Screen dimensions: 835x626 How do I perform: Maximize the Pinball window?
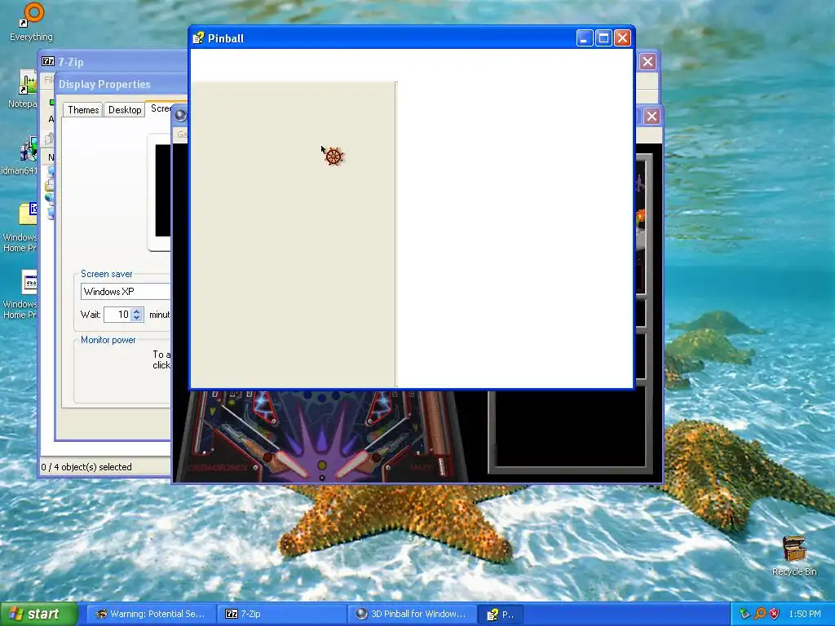(x=603, y=37)
